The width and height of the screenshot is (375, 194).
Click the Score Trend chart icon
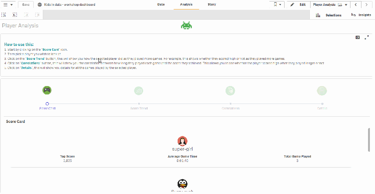pos(138,90)
